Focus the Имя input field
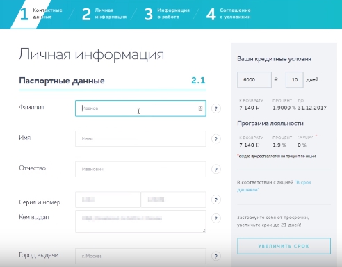Screen dimensions: 342x267 click(140, 138)
